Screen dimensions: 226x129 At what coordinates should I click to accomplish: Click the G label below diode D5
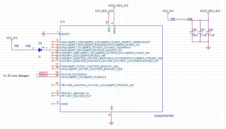[x=40, y=57]
